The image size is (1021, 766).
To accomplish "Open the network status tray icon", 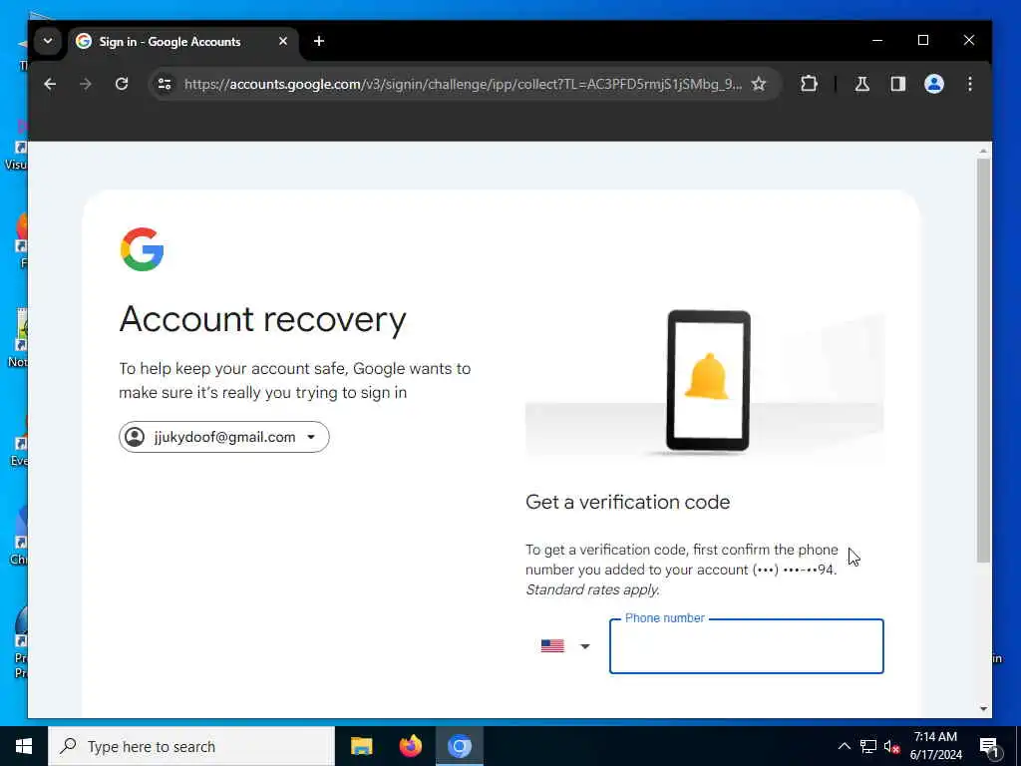I will (x=868, y=746).
